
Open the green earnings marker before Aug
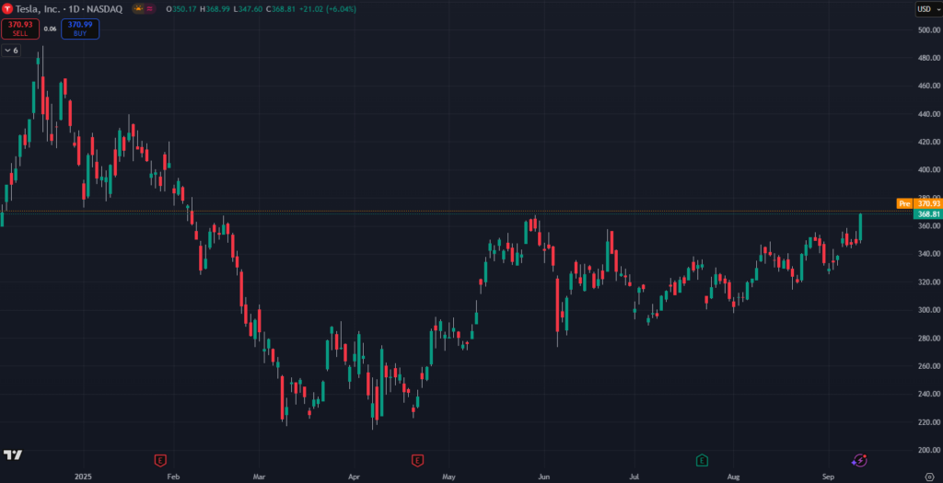(x=702, y=461)
